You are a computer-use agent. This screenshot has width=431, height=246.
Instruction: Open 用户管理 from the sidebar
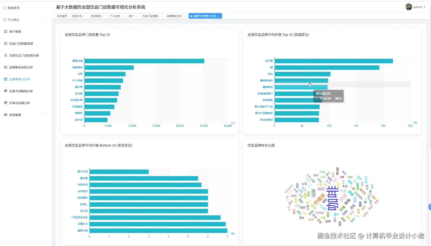[15, 32]
